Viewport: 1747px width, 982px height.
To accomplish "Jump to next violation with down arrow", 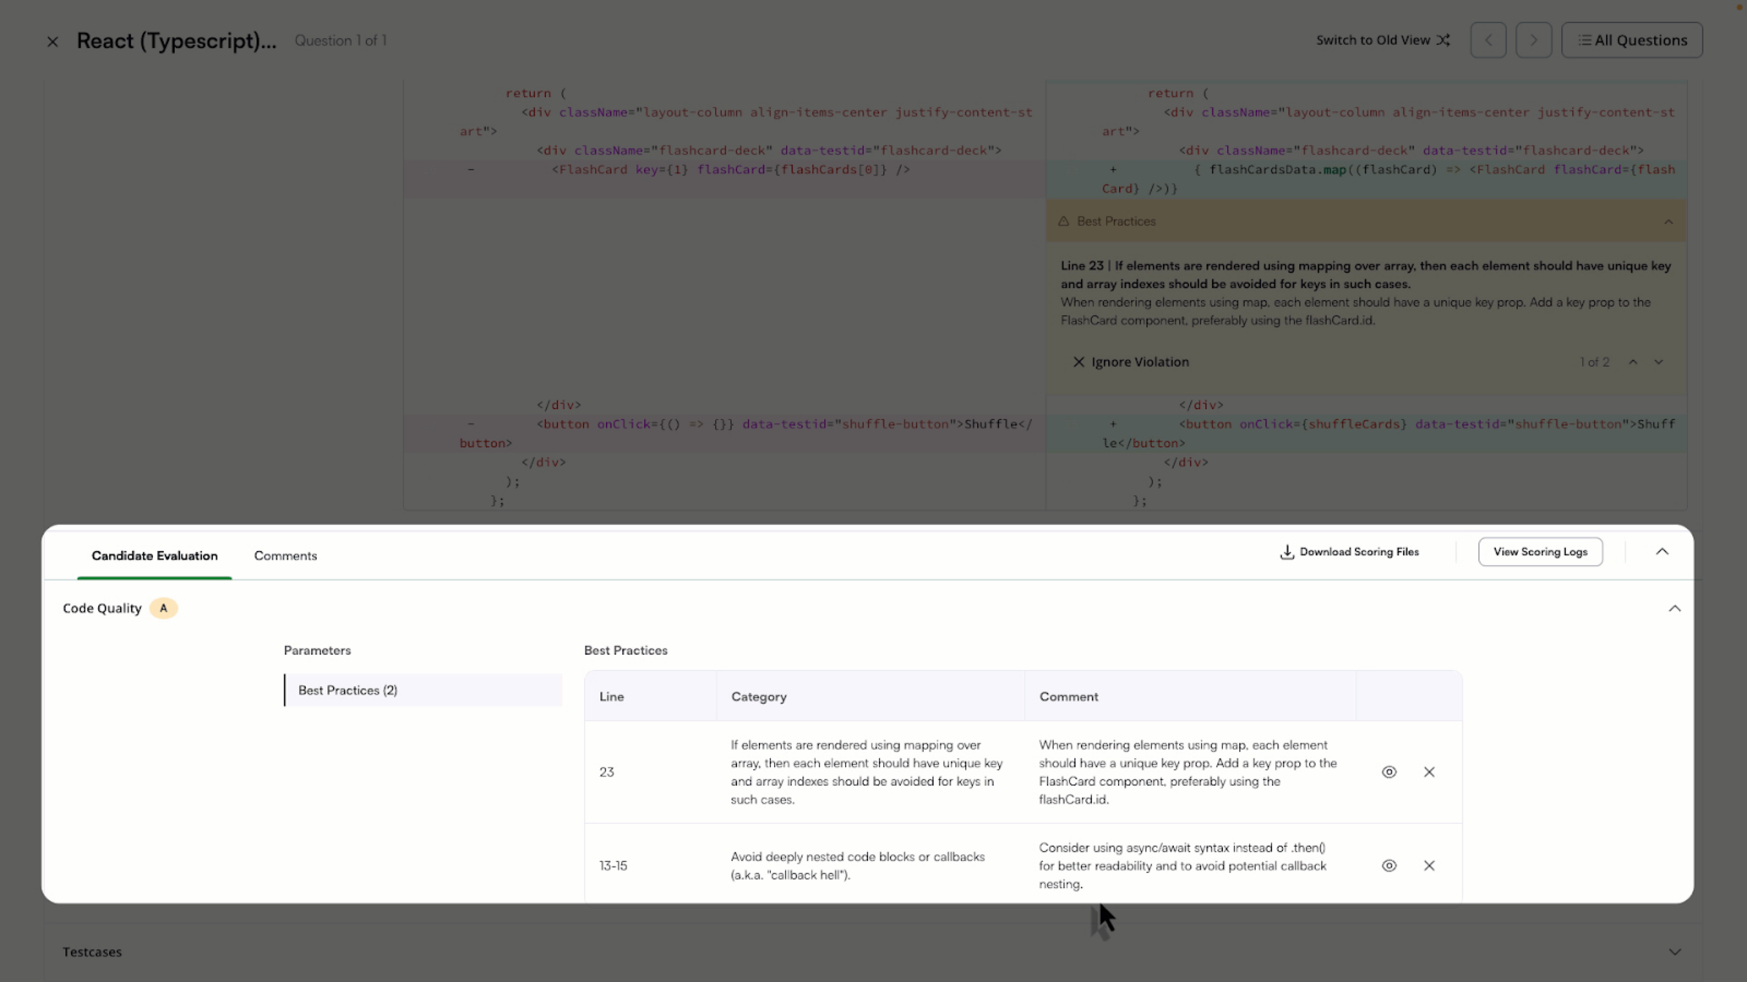I will pyautogui.click(x=1659, y=362).
